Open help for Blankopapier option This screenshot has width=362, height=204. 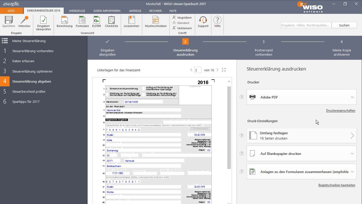[242, 153]
